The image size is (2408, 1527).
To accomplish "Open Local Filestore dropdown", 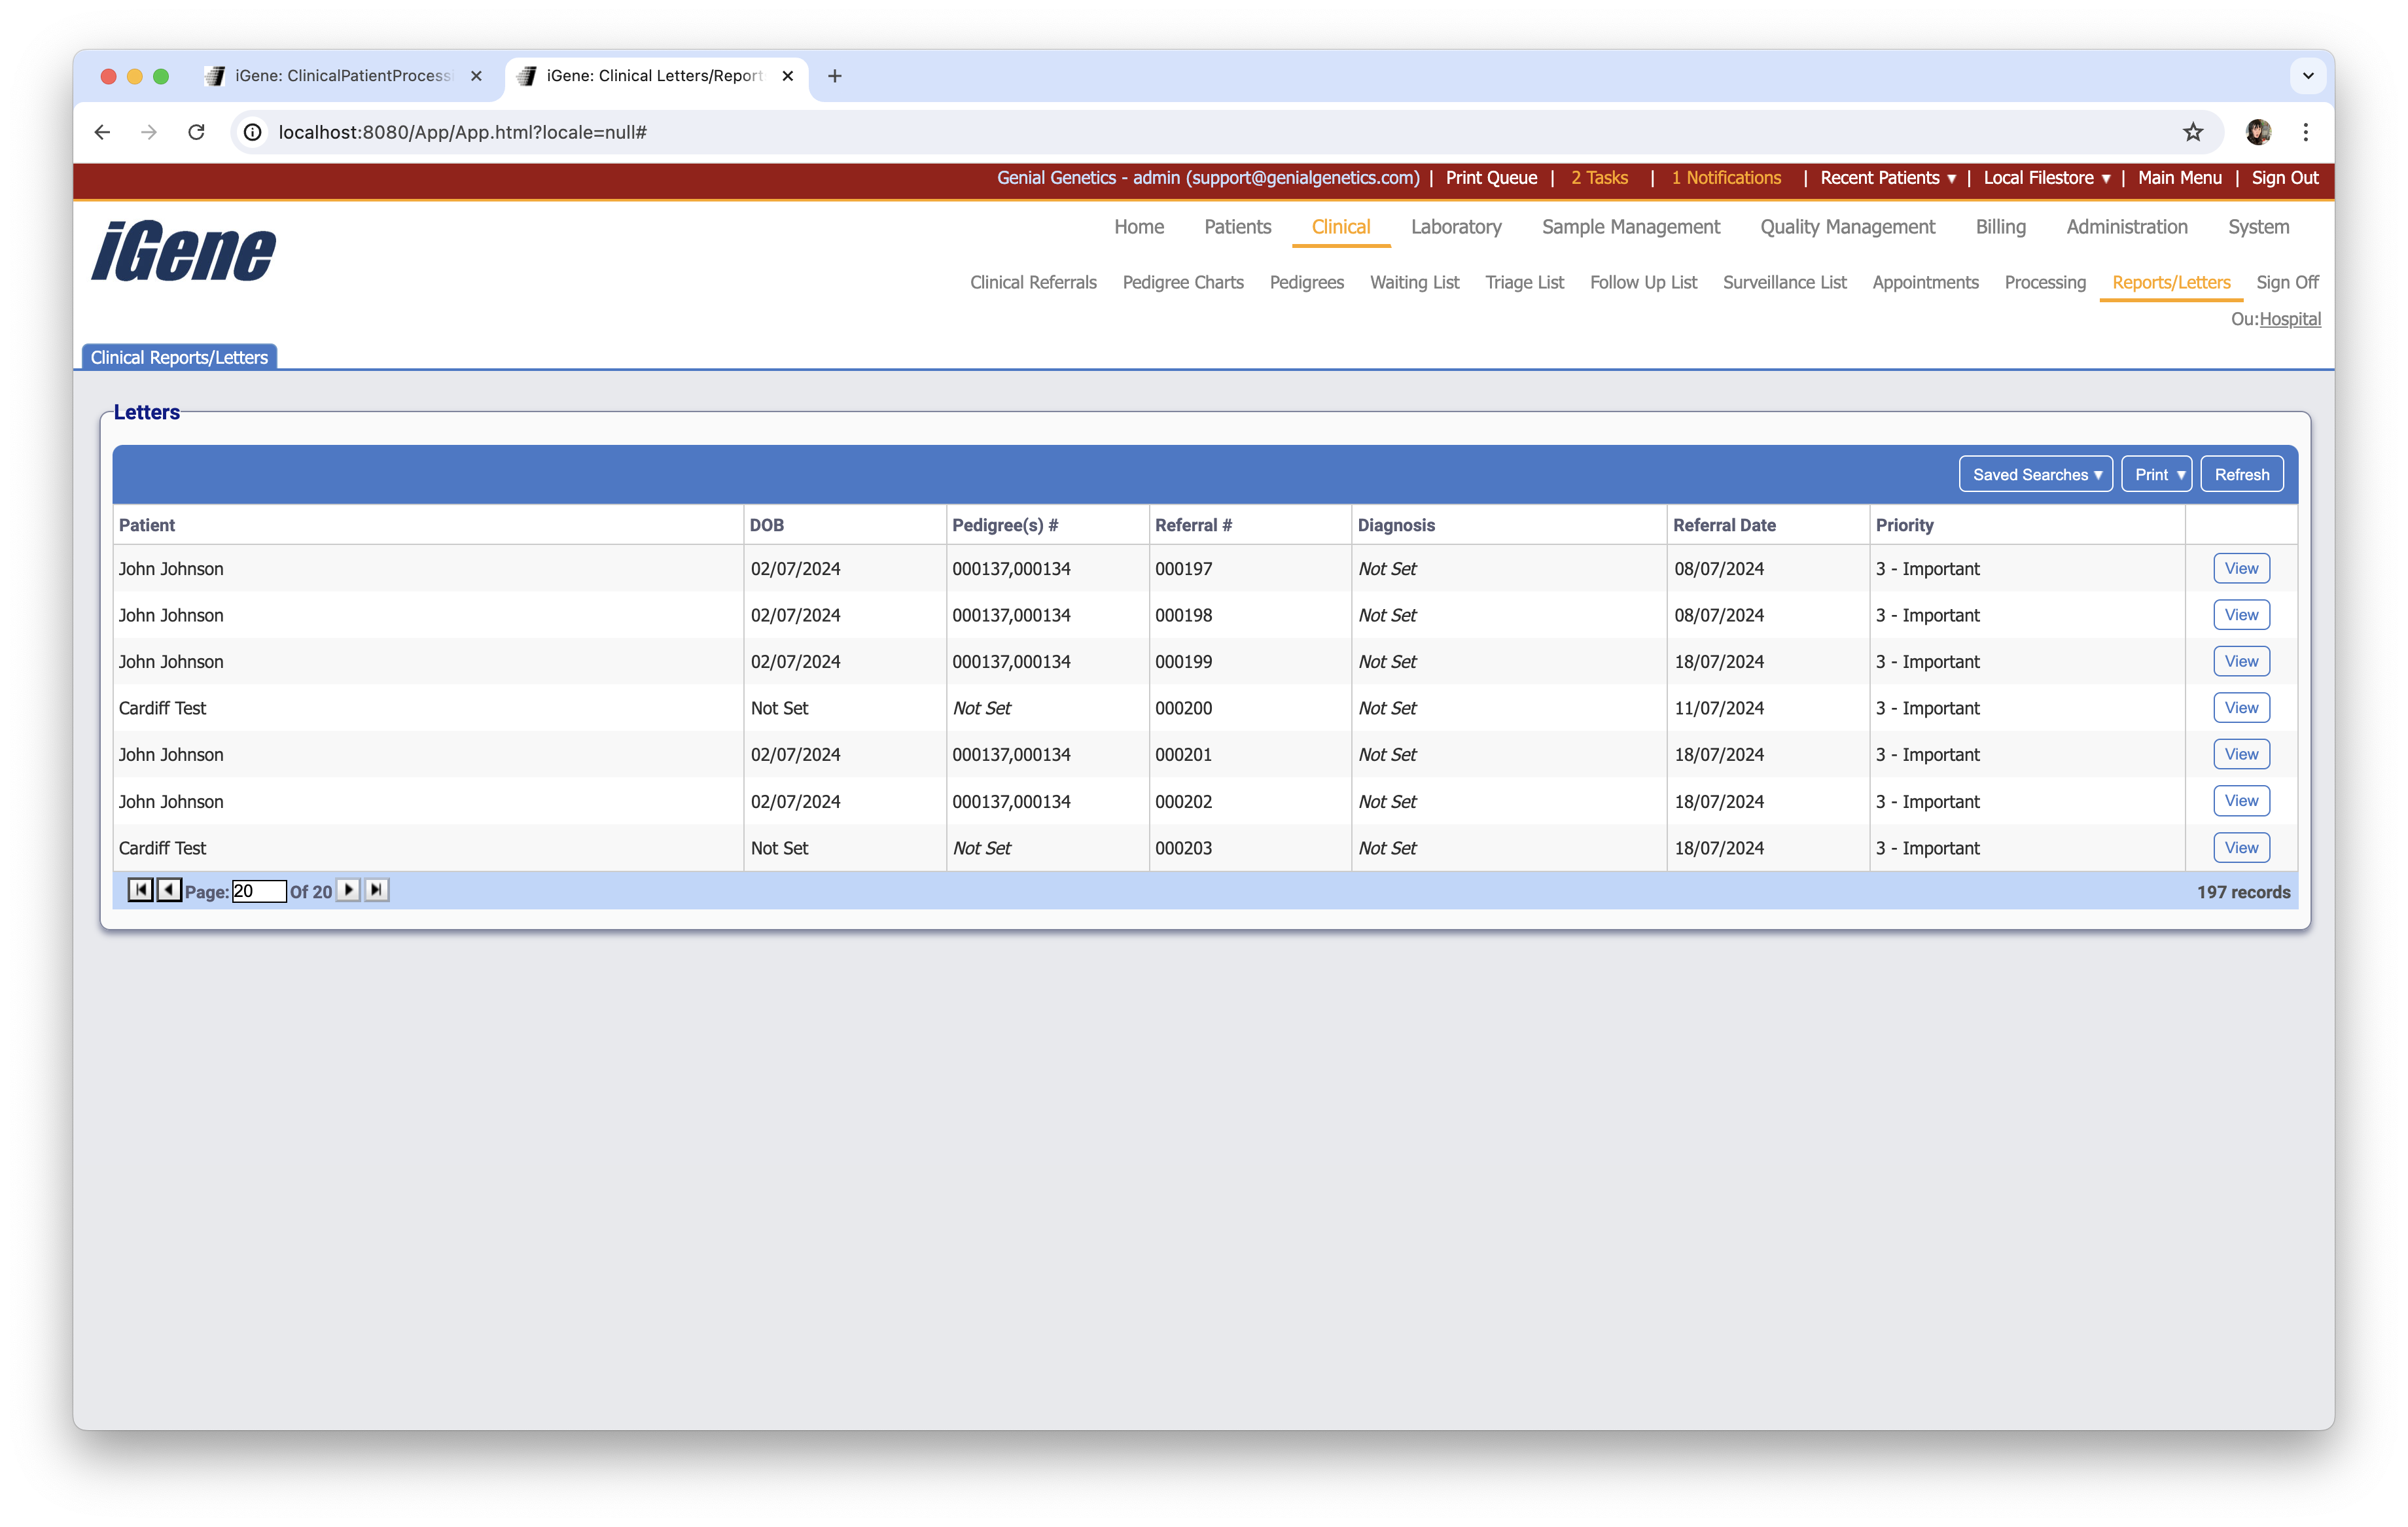I will [2046, 178].
